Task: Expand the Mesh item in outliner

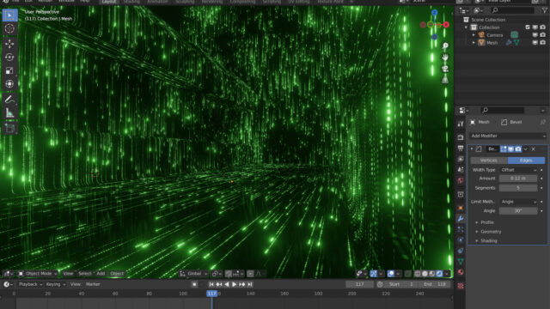Action: pyautogui.click(x=474, y=43)
